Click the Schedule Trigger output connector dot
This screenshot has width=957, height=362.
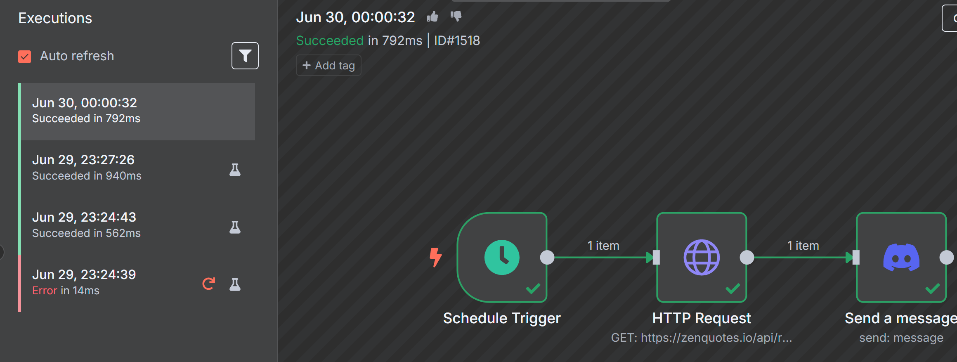tap(547, 257)
